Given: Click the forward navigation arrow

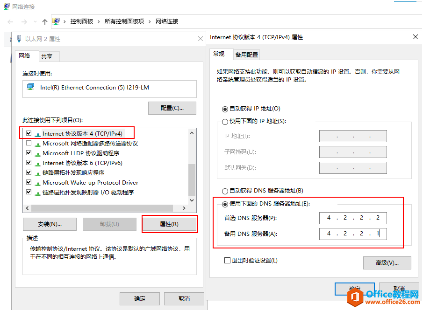Looking at the screenshot, I should coord(23,21).
